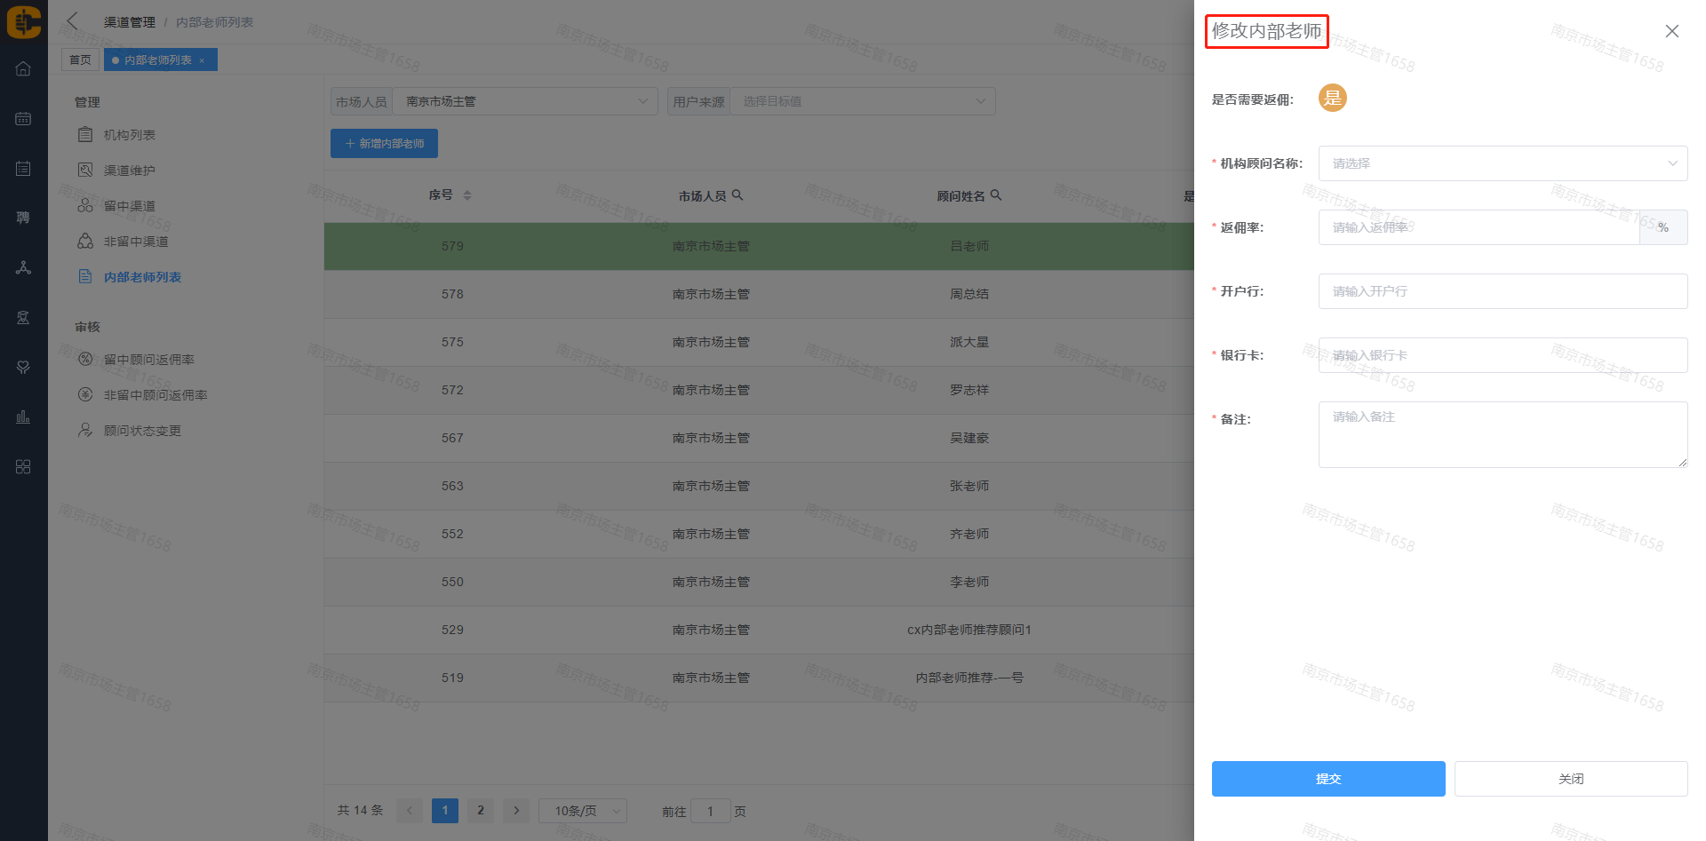
Task: Click the 提交 submit button
Action: coord(1327,779)
